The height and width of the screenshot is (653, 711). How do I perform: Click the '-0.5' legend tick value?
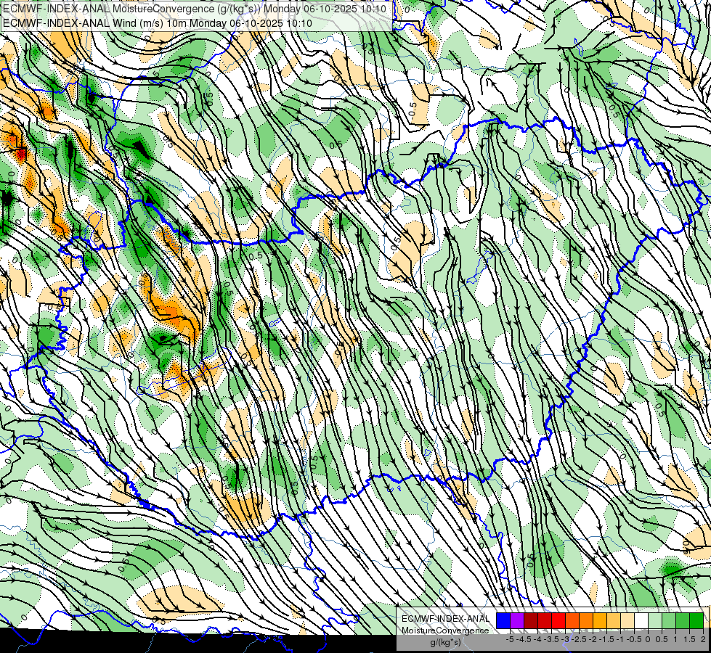tap(634, 639)
